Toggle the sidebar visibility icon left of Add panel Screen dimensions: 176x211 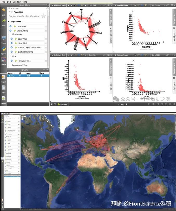(x=52, y=104)
